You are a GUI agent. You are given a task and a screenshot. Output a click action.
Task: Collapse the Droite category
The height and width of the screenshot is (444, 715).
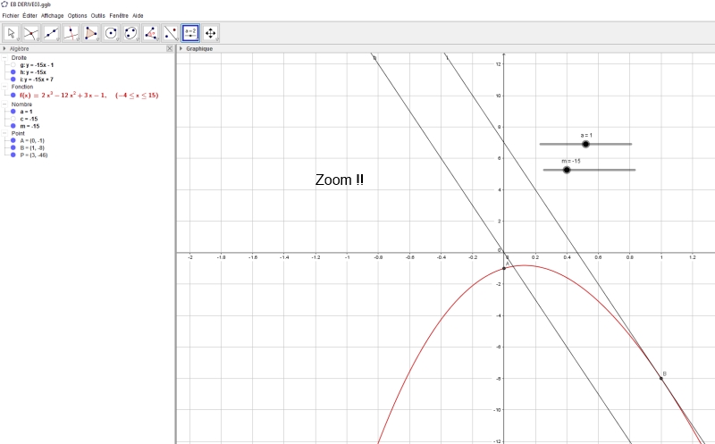tap(4, 58)
